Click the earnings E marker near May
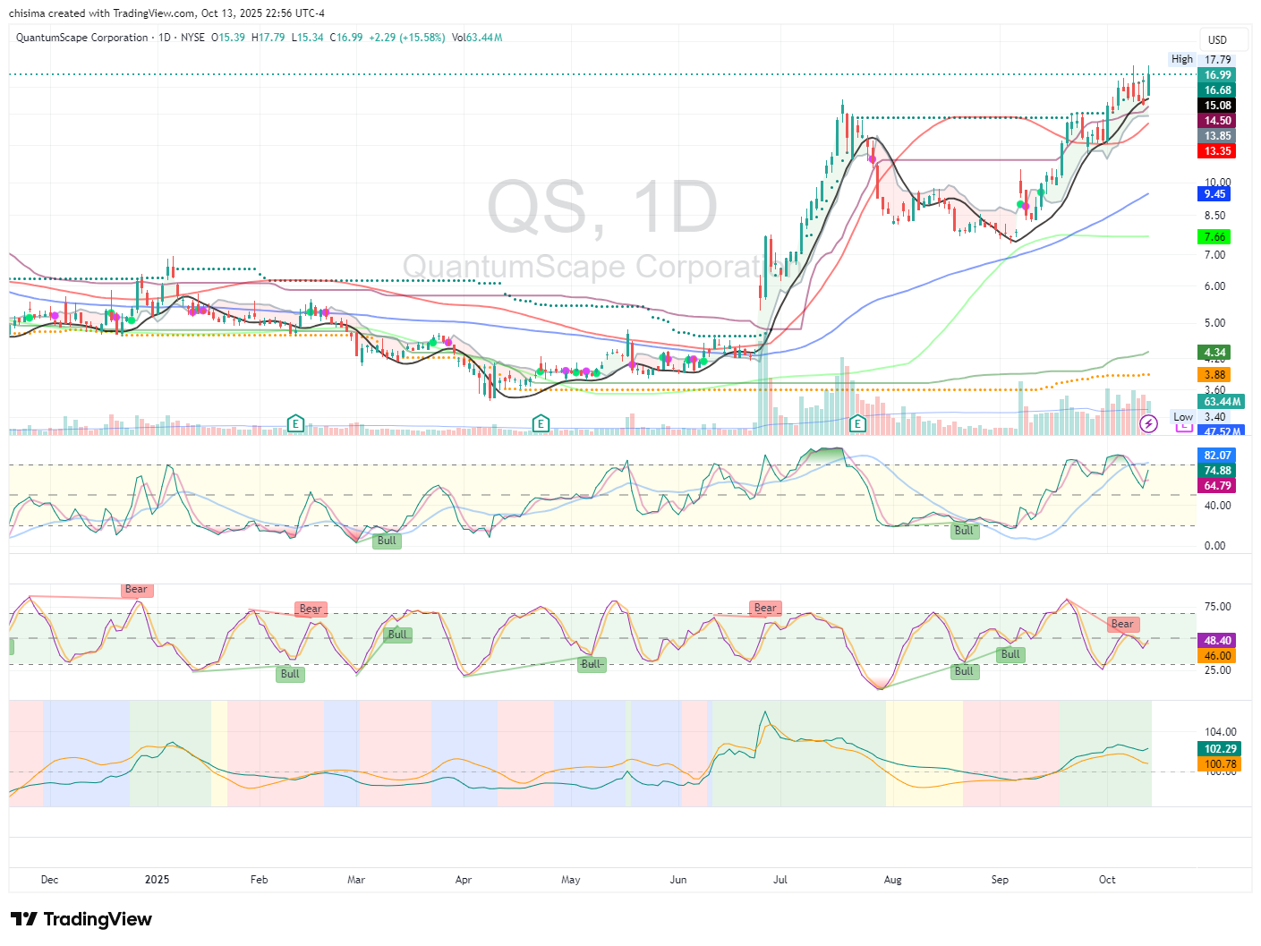The image size is (1261, 946). click(x=541, y=423)
